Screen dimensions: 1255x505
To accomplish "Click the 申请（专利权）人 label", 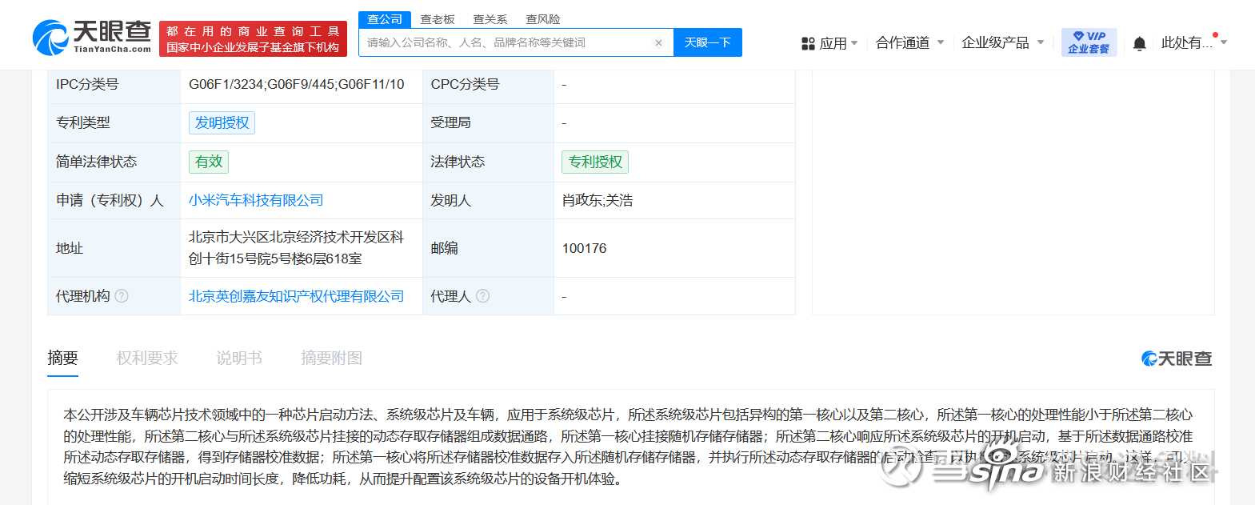I will pyautogui.click(x=110, y=200).
